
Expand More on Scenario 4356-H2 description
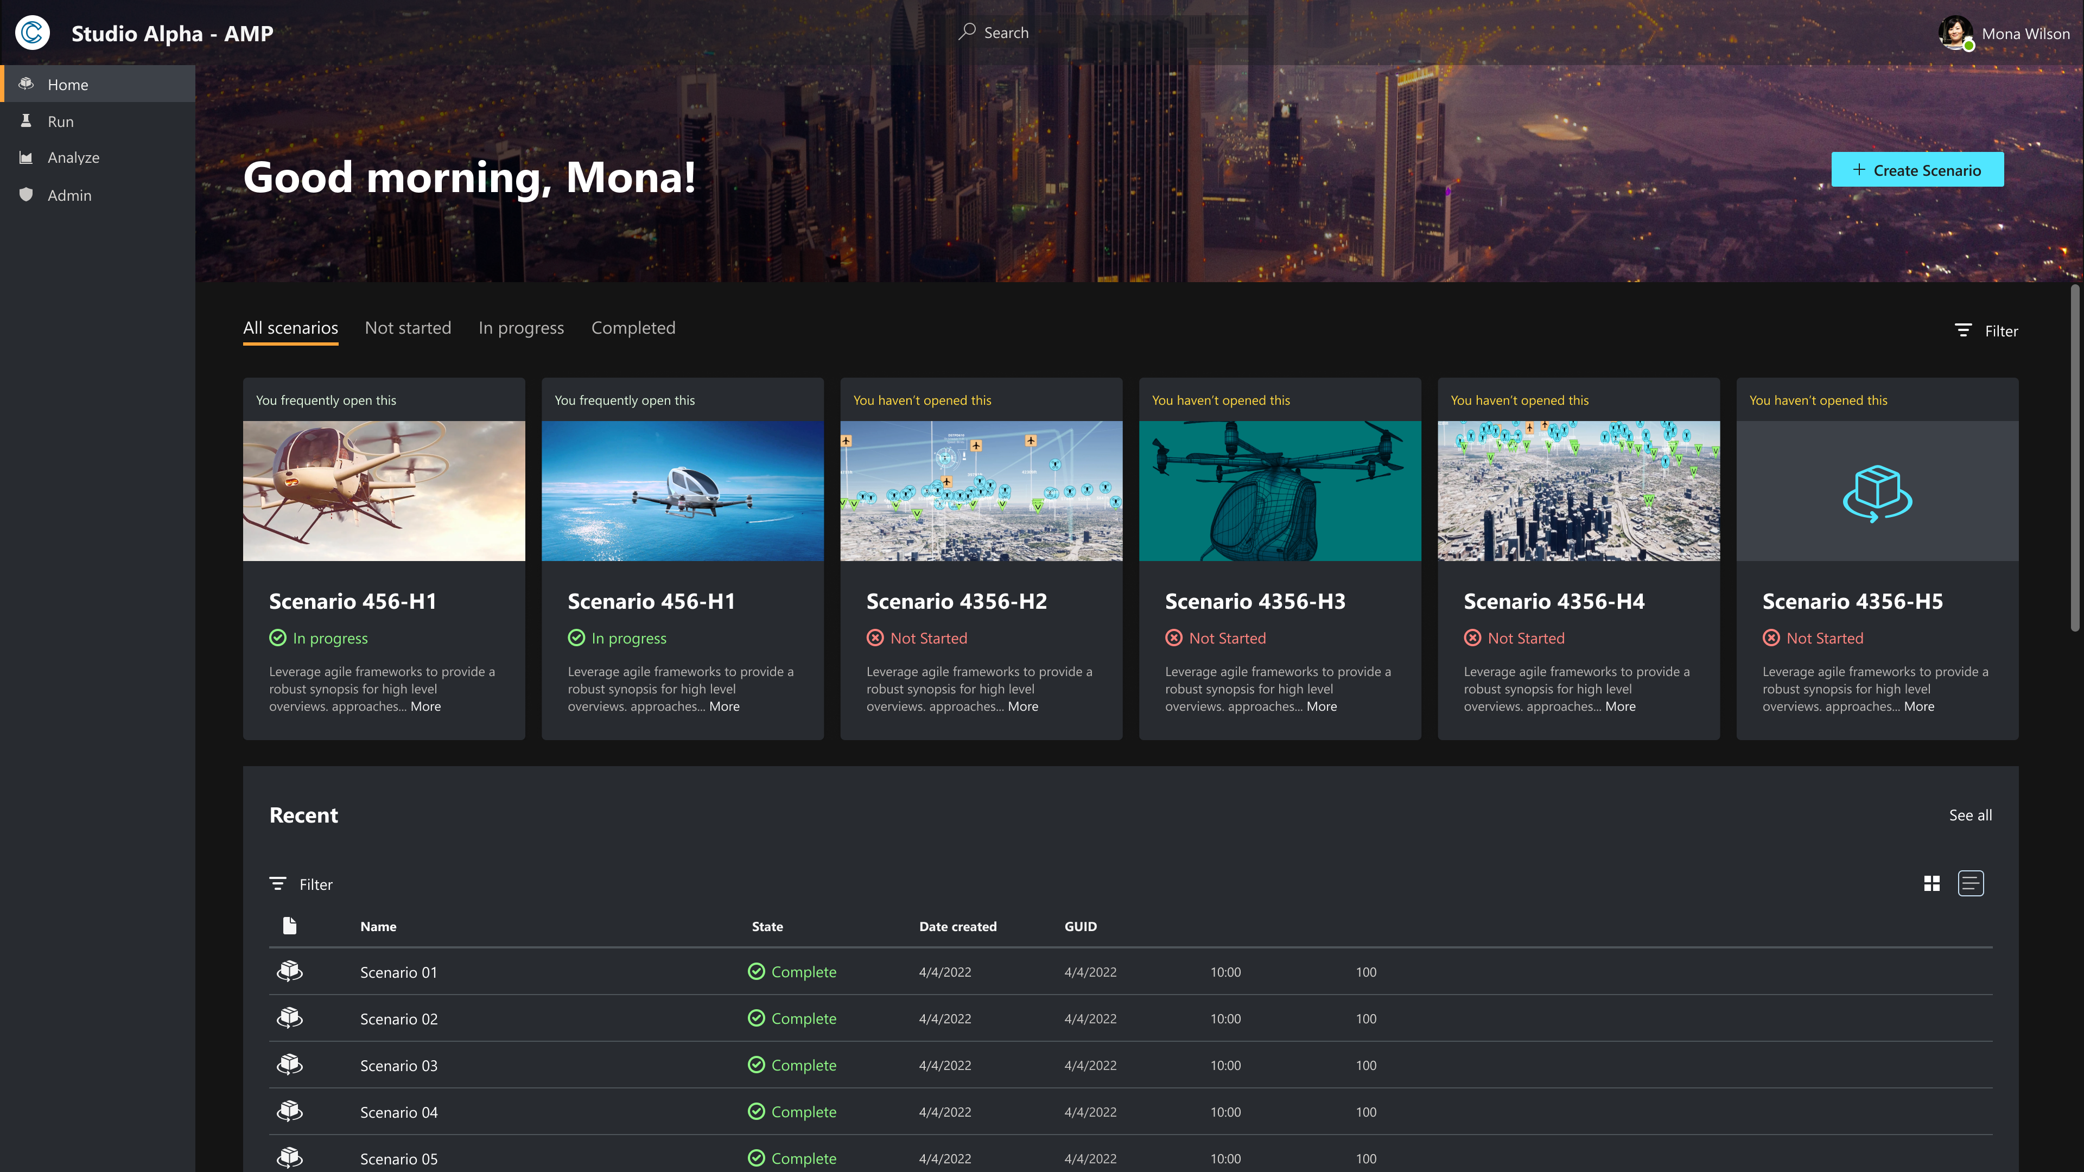pyautogui.click(x=1022, y=706)
